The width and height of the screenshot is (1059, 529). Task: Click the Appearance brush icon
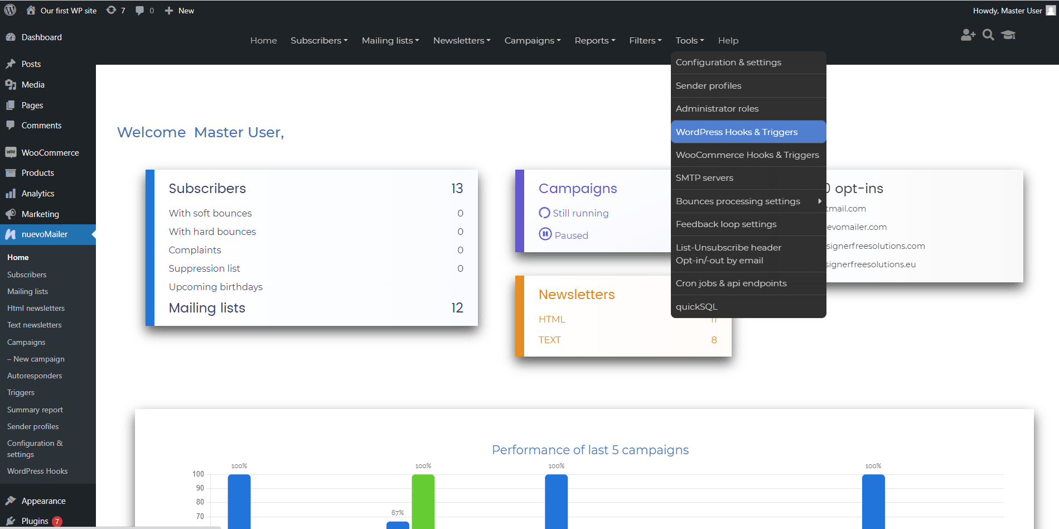coord(11,501)
